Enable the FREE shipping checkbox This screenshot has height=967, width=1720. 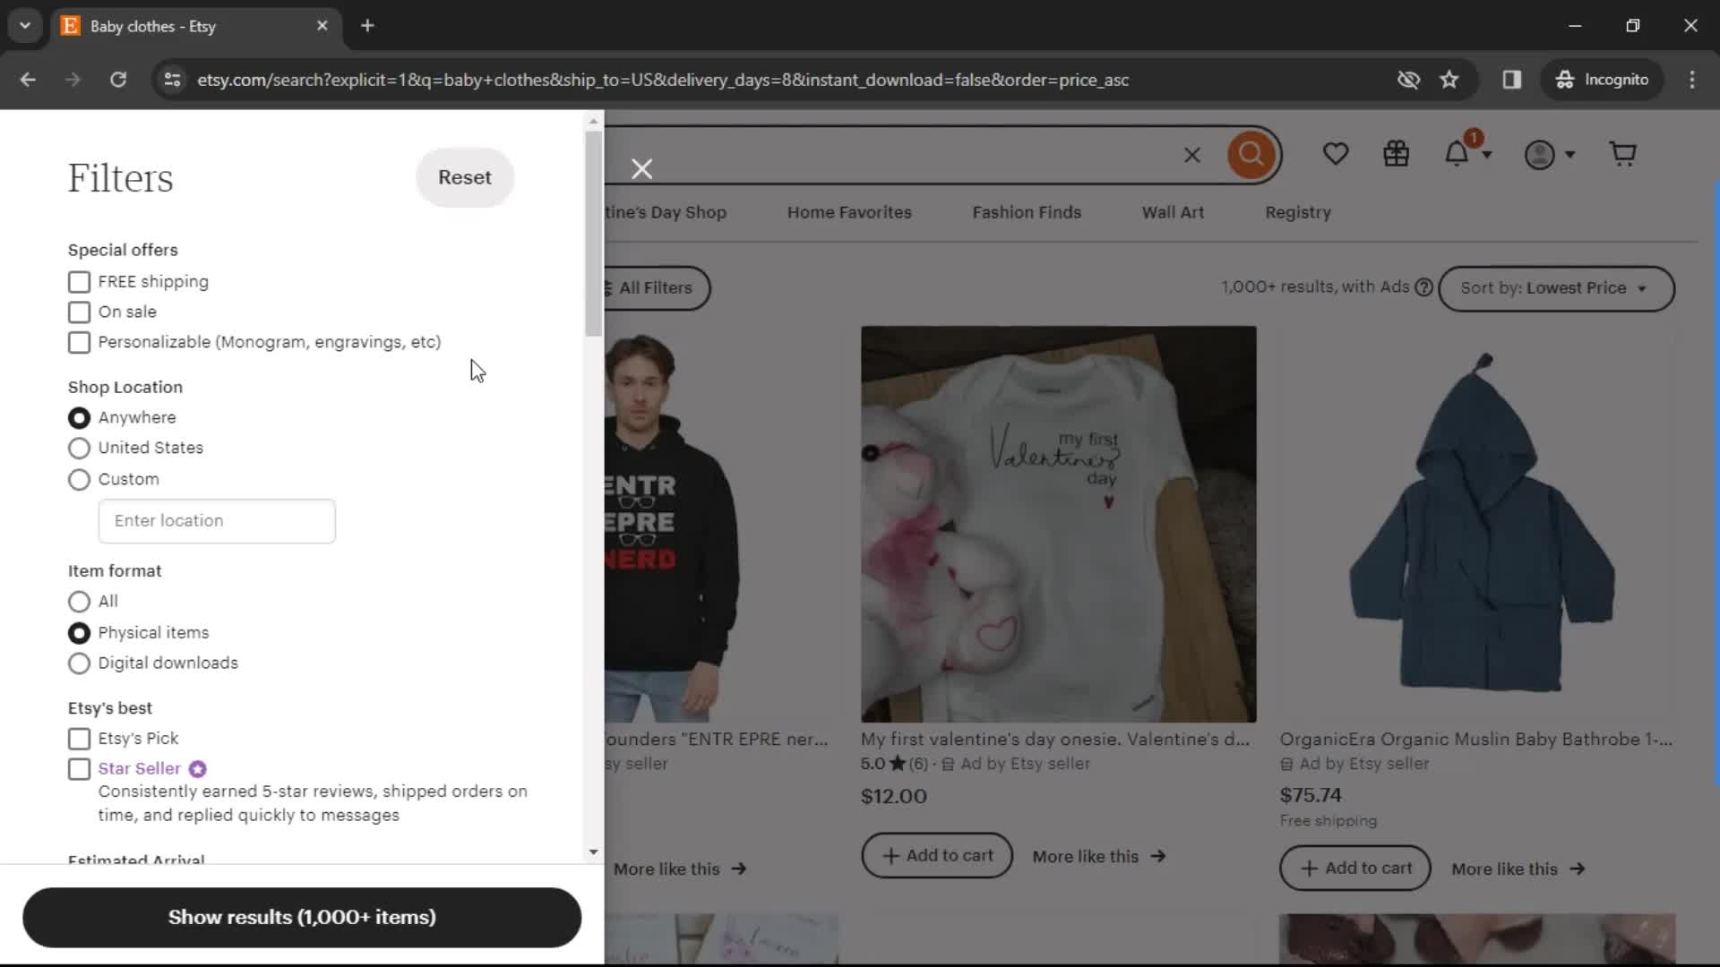point(78,280)
